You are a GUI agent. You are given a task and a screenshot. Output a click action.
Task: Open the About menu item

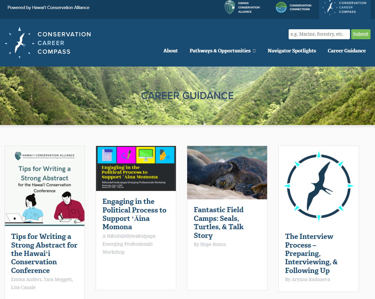point(170,51)
